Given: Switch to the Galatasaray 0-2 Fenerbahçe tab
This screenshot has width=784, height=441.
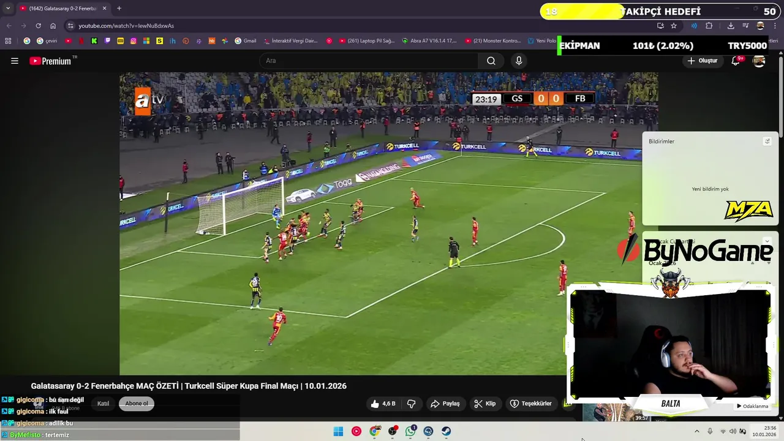Looking at the screenshot, I should 62,9.
